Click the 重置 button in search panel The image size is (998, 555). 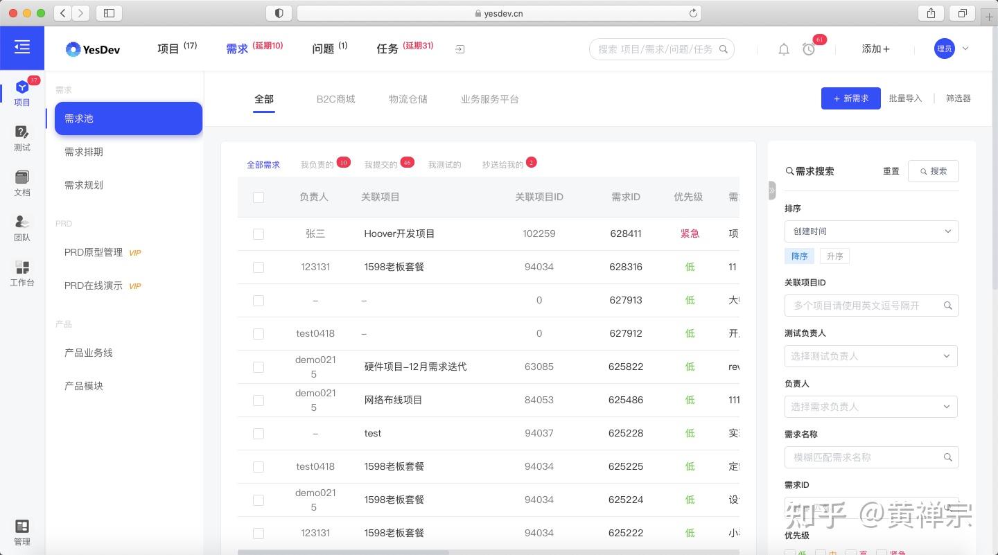pyautogui.click(x=891, y=171)
